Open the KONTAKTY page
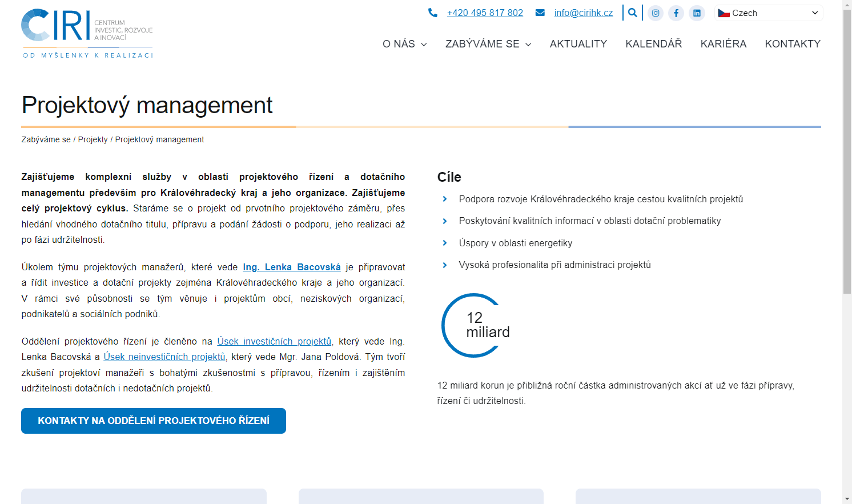Image resolution: width=852 pixels, height=504 pixels. click(x=793, y=44)
